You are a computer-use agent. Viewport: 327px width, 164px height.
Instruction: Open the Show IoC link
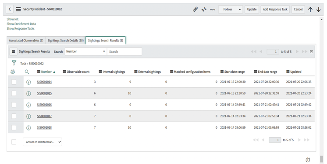click(x=13, y=19)
